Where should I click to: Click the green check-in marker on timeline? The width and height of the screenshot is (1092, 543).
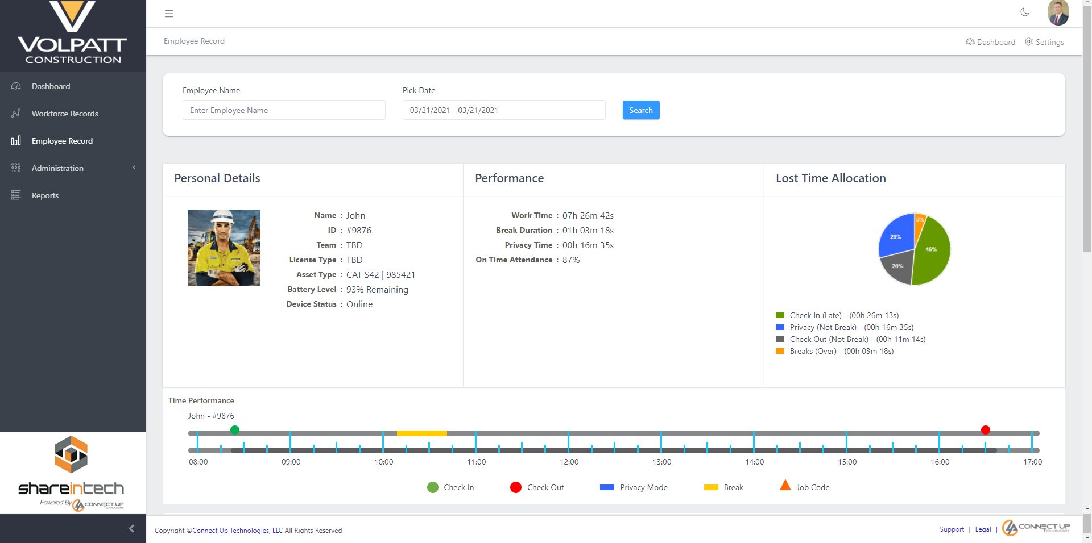click(235, 430)
